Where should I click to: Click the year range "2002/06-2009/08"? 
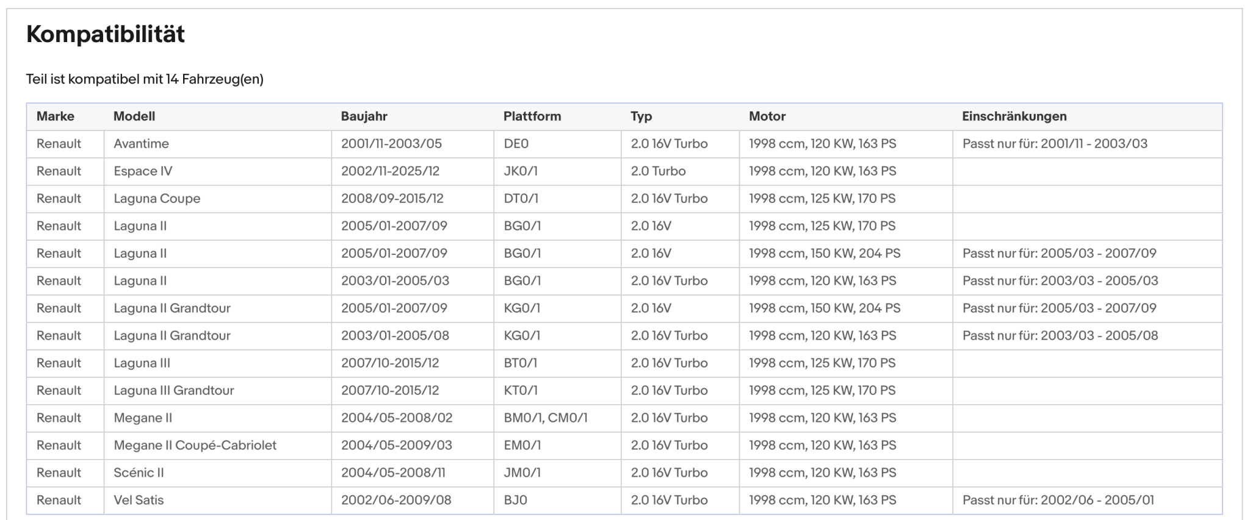(396, 500)
